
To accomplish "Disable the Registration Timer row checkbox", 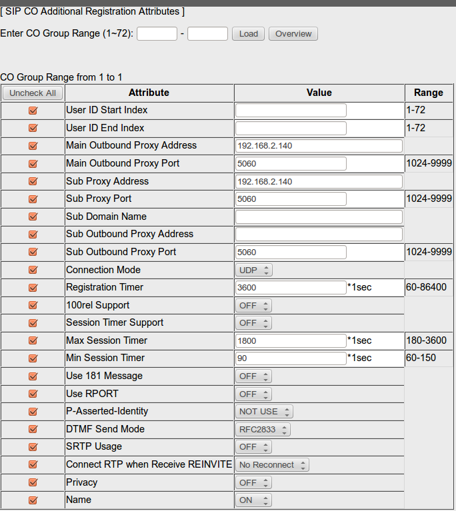I will [33, 288].
